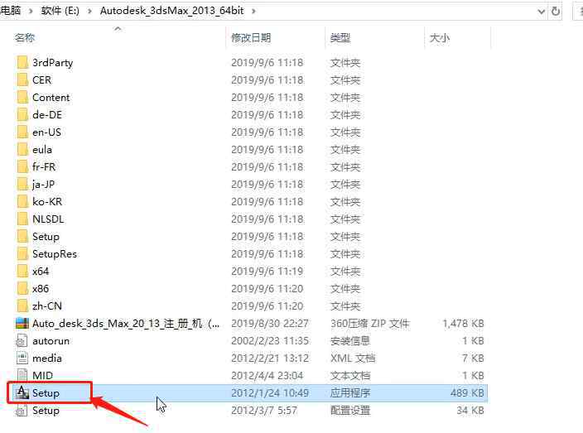Click the 1,478 KB size cell
583x433 pixels.
point(463,324)
